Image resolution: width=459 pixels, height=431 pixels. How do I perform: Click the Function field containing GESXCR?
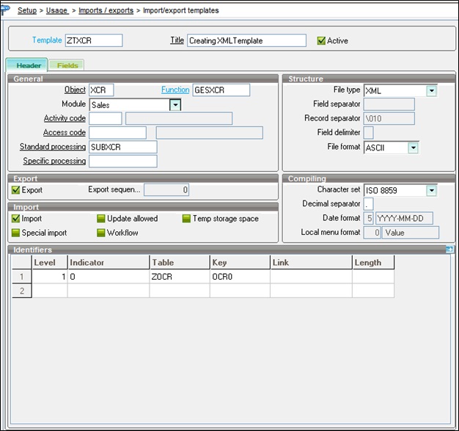point(221,90)
